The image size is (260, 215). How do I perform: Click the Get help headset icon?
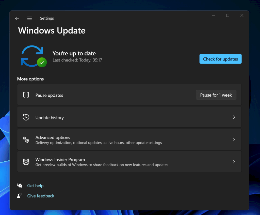[20, 185]
